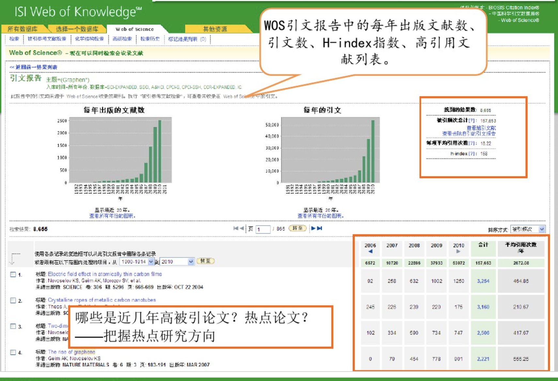Click the 2007 year column header
558x381 pixels.
pyautogui.click(x=392, y=249)
